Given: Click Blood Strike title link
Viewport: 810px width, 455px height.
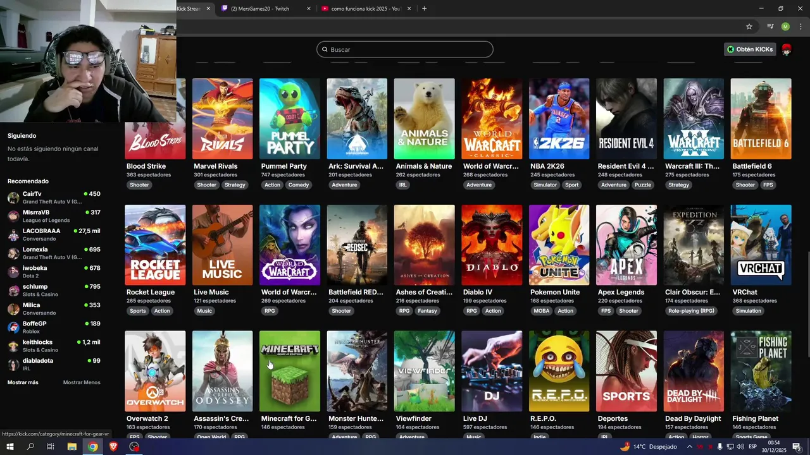Looking at the screenshot, I should [146, 166].
